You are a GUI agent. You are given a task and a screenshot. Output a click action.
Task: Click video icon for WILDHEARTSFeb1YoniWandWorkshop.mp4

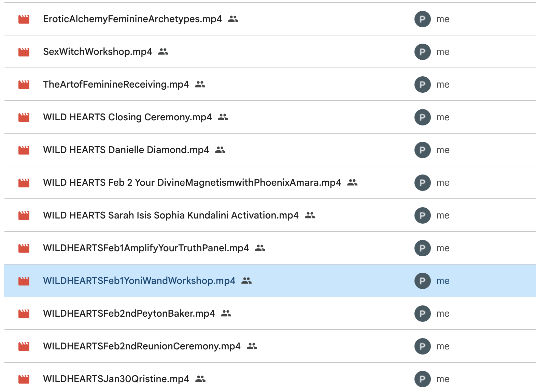coord(24,281)
